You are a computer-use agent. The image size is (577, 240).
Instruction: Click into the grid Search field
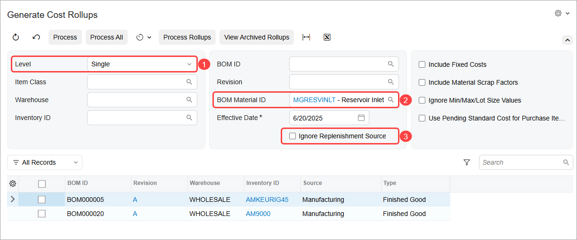tap(521, 162)
